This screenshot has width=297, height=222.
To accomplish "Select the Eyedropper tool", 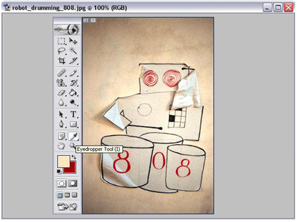I will click(73, 136).
